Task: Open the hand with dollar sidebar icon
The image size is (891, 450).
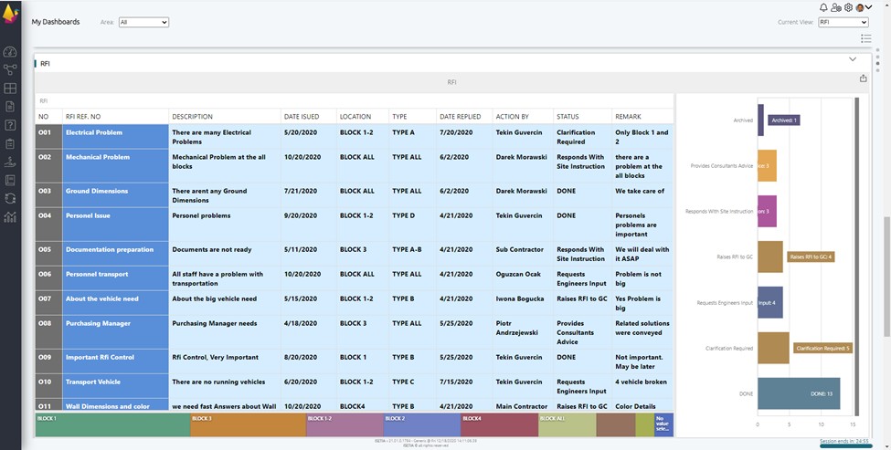Action: click(x=10, y=162)
